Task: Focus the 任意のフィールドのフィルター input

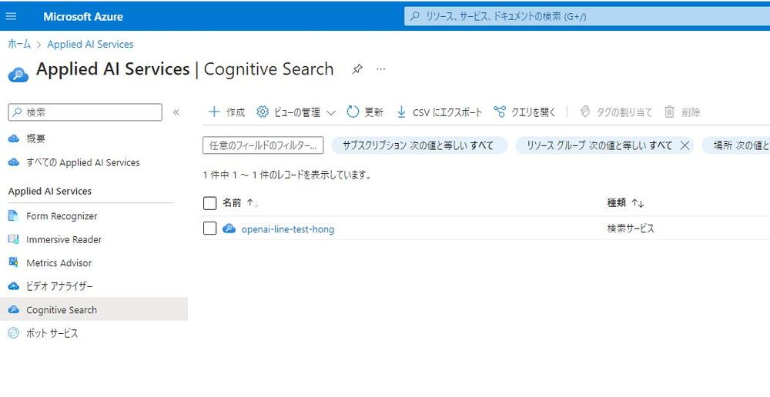Action: [263, 145]
